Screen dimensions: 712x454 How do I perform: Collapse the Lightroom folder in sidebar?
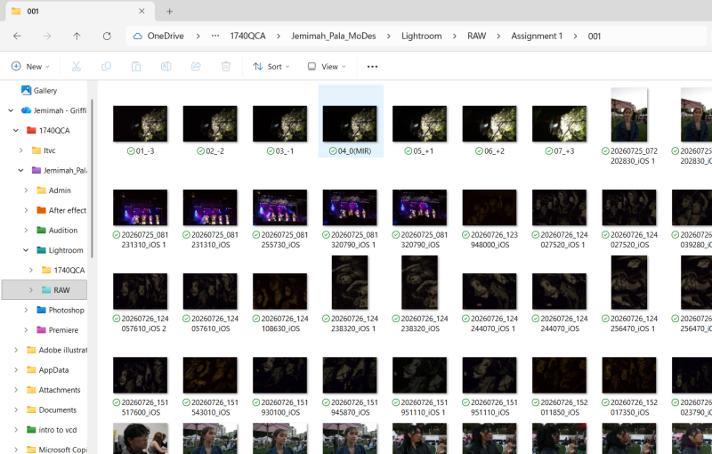click(26, 250)
